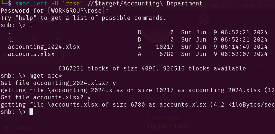Screen dimensions: 275x134
Task: Click accounting_2024.xlsx in the directory listing
Action: coord(44,47)
